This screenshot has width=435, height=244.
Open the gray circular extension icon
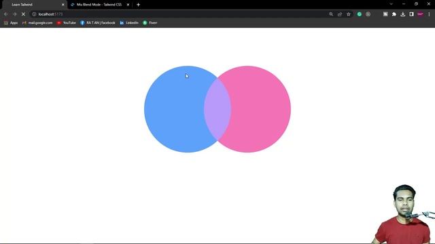point(368,14)
